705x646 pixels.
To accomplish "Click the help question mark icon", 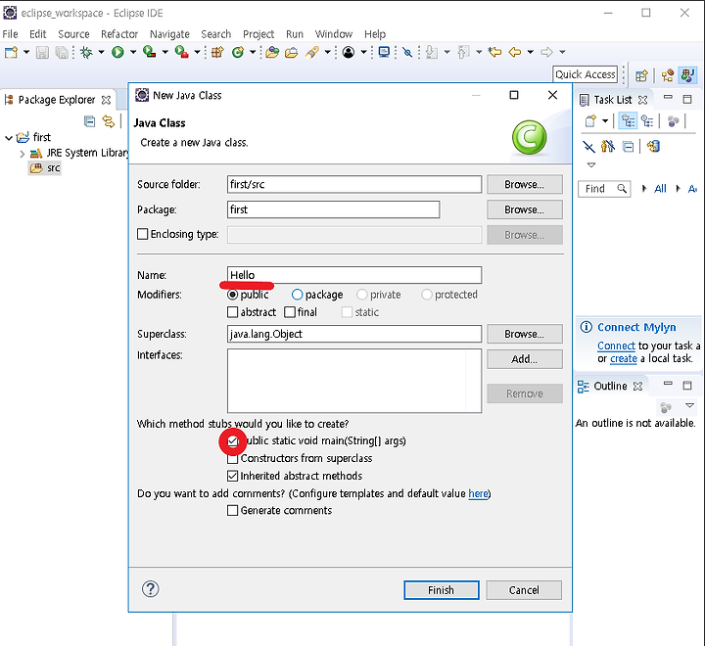I will (151, 589).
